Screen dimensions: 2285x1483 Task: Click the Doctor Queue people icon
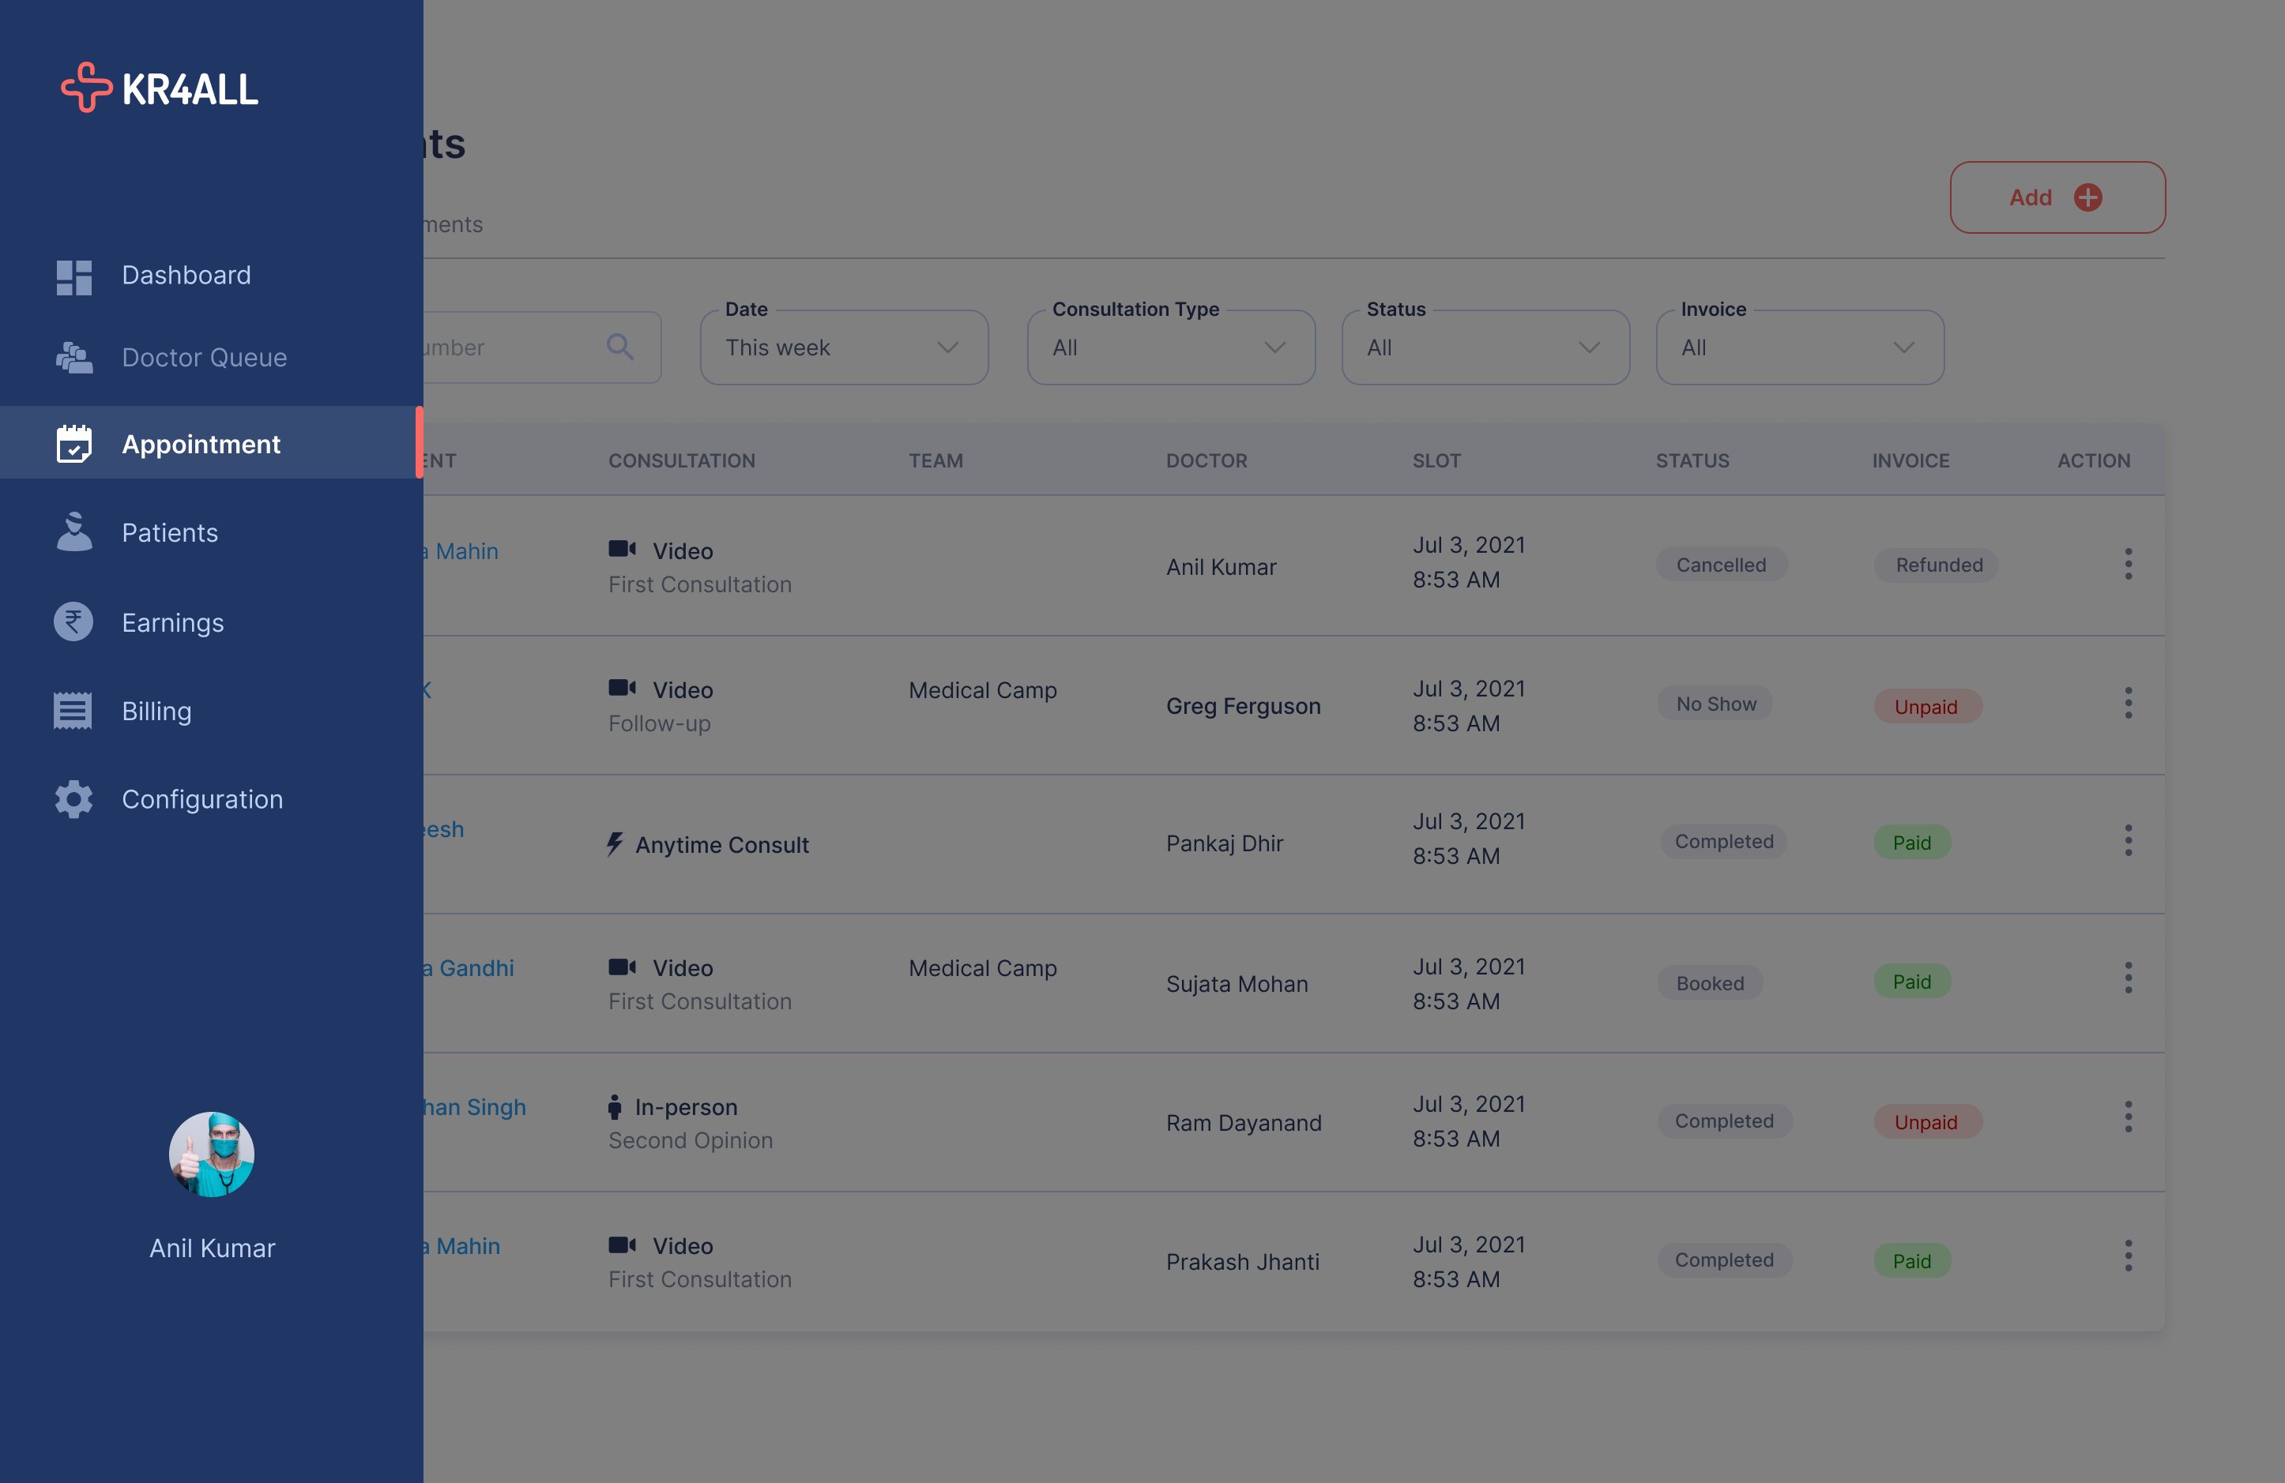pos(74,358)
